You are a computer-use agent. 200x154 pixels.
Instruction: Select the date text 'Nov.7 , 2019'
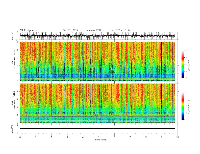[x=70, y=30]
